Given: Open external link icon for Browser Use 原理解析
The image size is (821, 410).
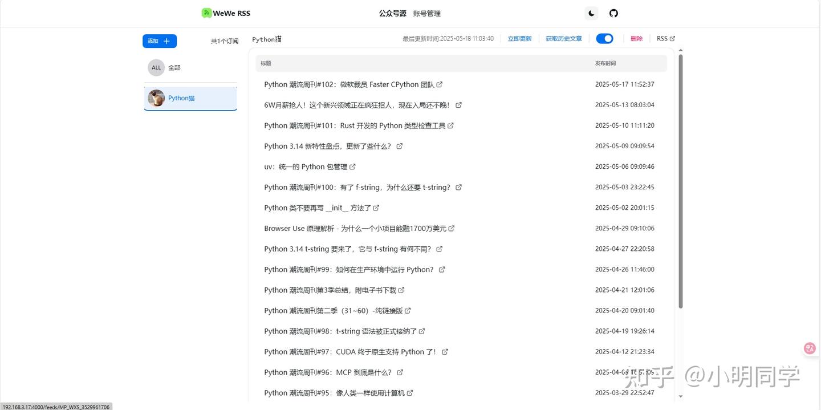Looking at the screenshot, I should pos(452,229).
